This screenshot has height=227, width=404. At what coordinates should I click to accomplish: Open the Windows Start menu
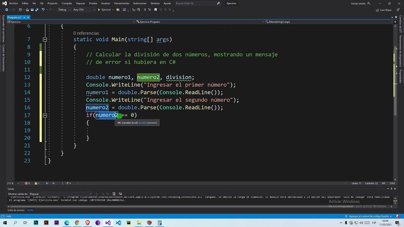tap(5, 223)
